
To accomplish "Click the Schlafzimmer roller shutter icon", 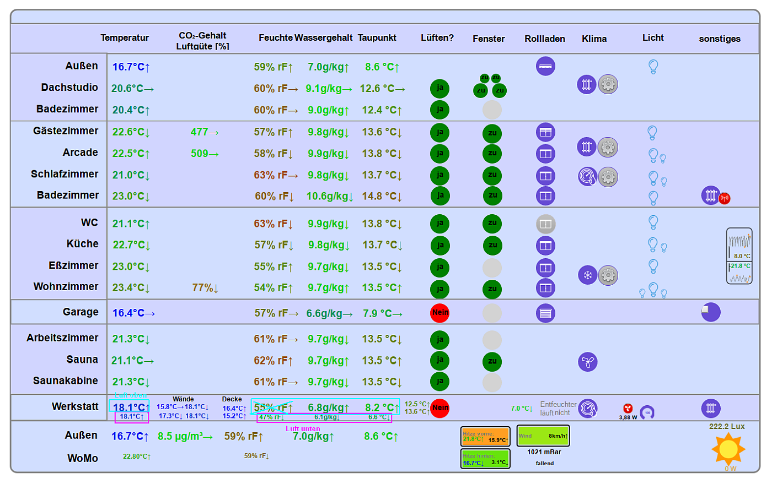I will 545,176.
